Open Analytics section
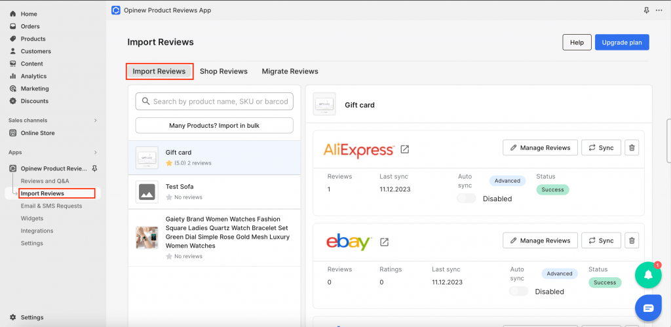The width and height of the screenshot is (671, 327). point(33,76)
